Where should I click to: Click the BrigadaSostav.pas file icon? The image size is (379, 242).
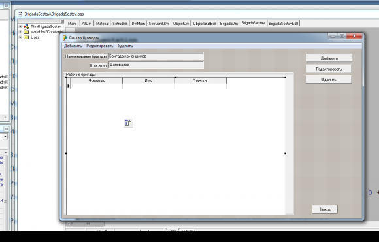click(x=20, y=14)
